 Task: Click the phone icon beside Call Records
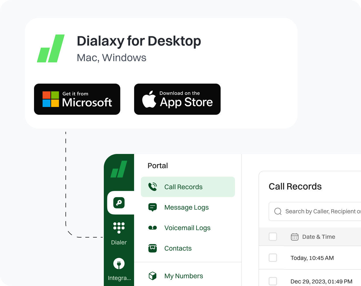(153, 187)
